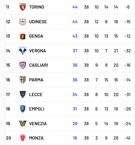The width and height of the screenshot is (135, 145).
Task: Click the Udinese club crest
Action: 23,22
